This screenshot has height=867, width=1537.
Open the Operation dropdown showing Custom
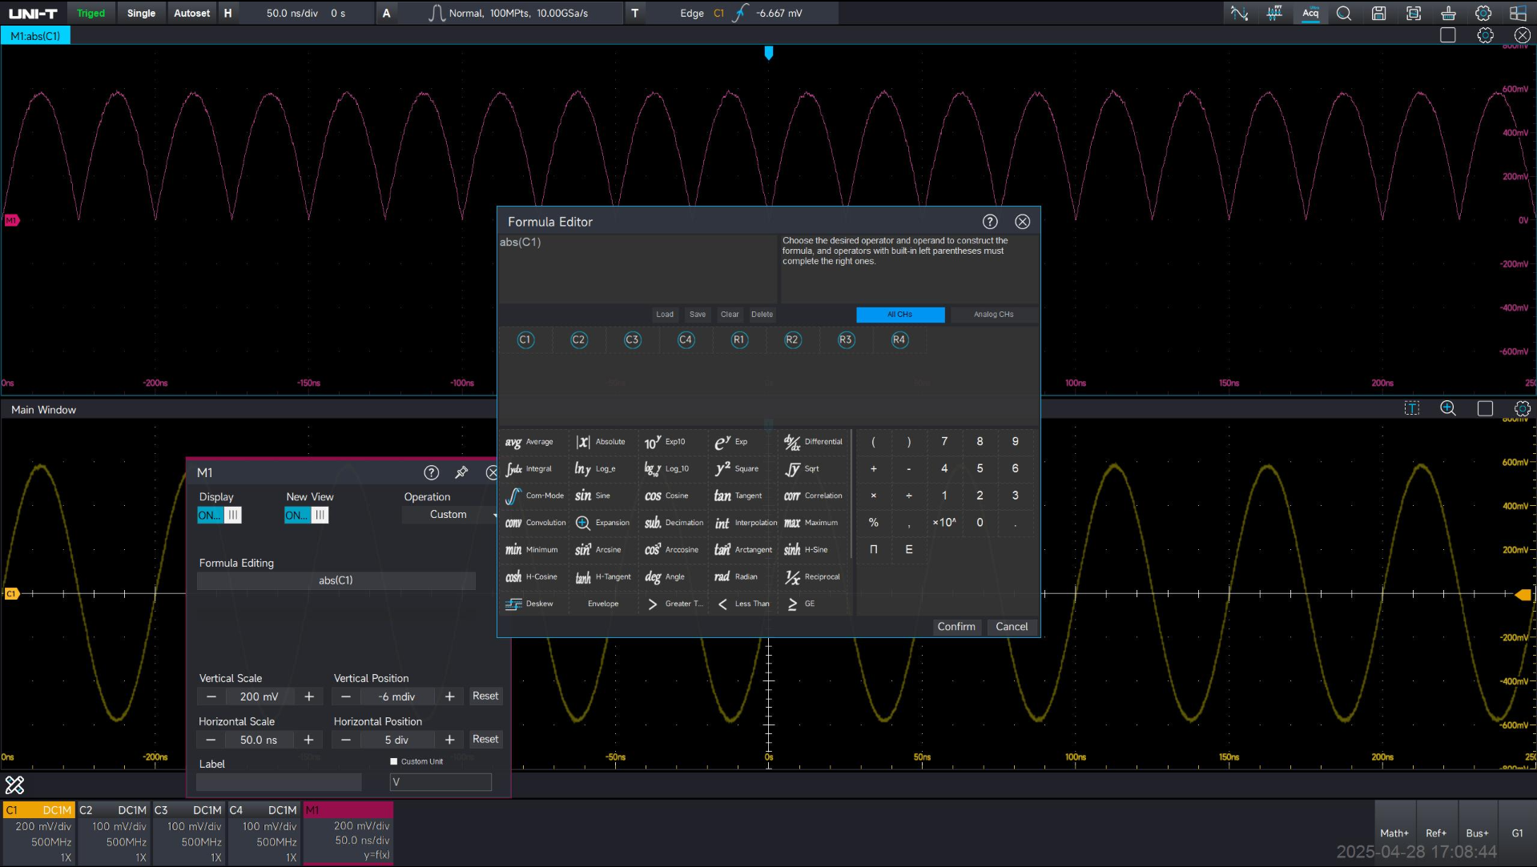(449, 515)
